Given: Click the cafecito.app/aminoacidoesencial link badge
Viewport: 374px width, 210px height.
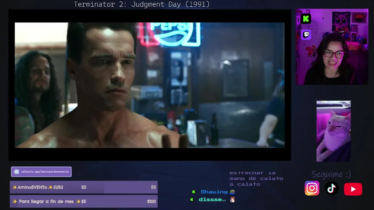Looking at the screenshot, I should pyautogui.click(x=41, y=172).
